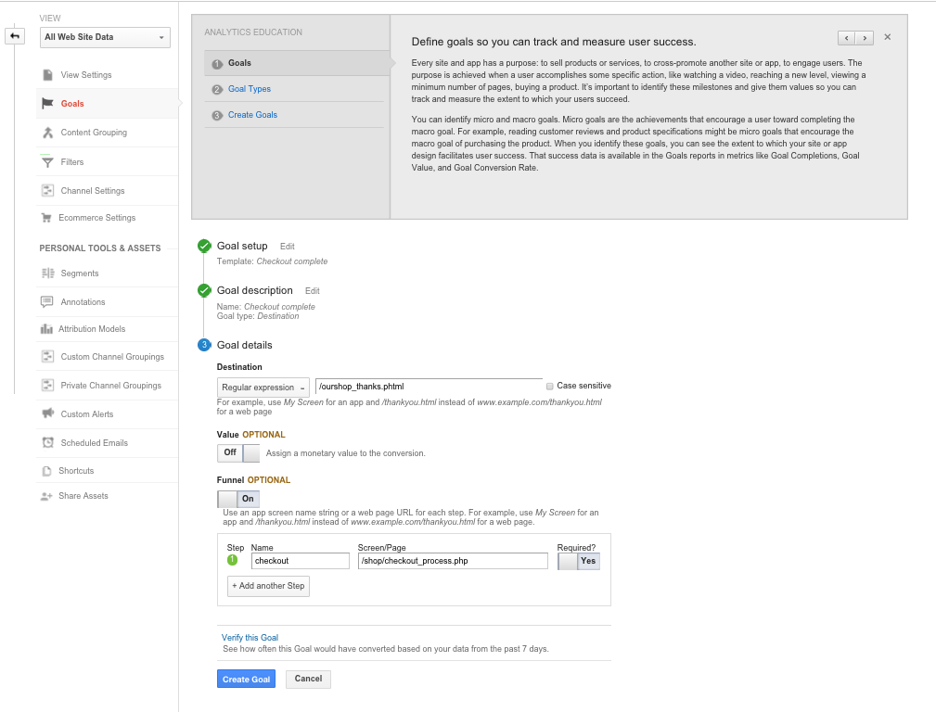936x712 pixels.
Task: Open Channel Settings in sidebar
Action: [x=93, y=190]
